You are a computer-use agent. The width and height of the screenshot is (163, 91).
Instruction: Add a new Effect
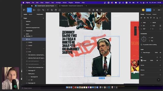tap(160, 70)
